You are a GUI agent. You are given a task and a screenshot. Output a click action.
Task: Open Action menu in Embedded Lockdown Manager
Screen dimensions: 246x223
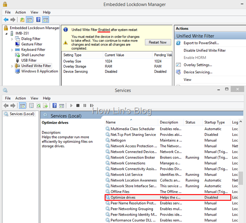point(20,12)
